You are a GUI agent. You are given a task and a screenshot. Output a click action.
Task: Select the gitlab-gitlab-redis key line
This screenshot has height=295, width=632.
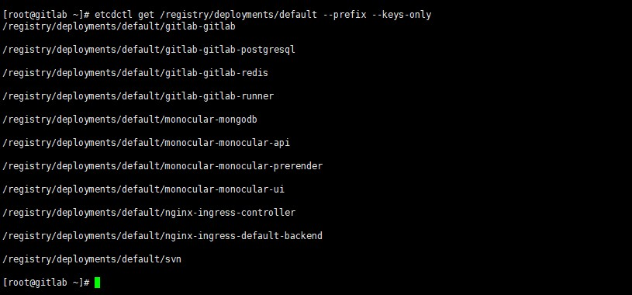click(x=135, y=73)
